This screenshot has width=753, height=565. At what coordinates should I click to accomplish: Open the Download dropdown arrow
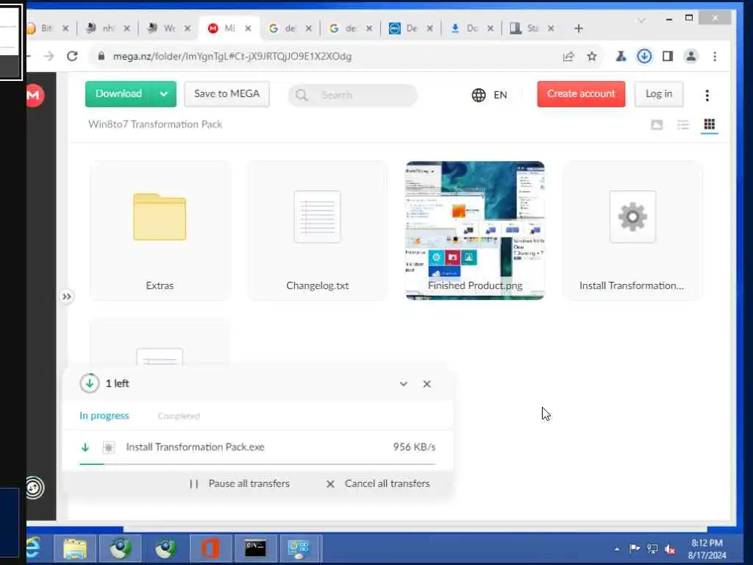[x=164, y=93]
